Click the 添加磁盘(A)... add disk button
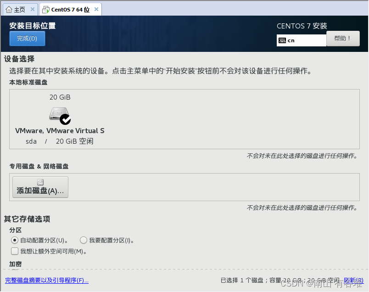The image size is (369, 292). point(40,187)
